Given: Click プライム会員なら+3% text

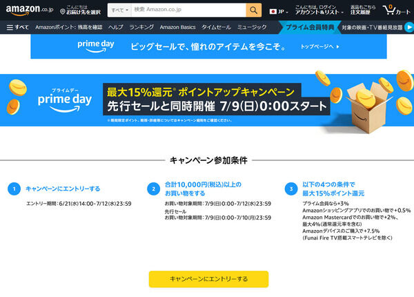Looking at the screenshot, I should [325, 204].
